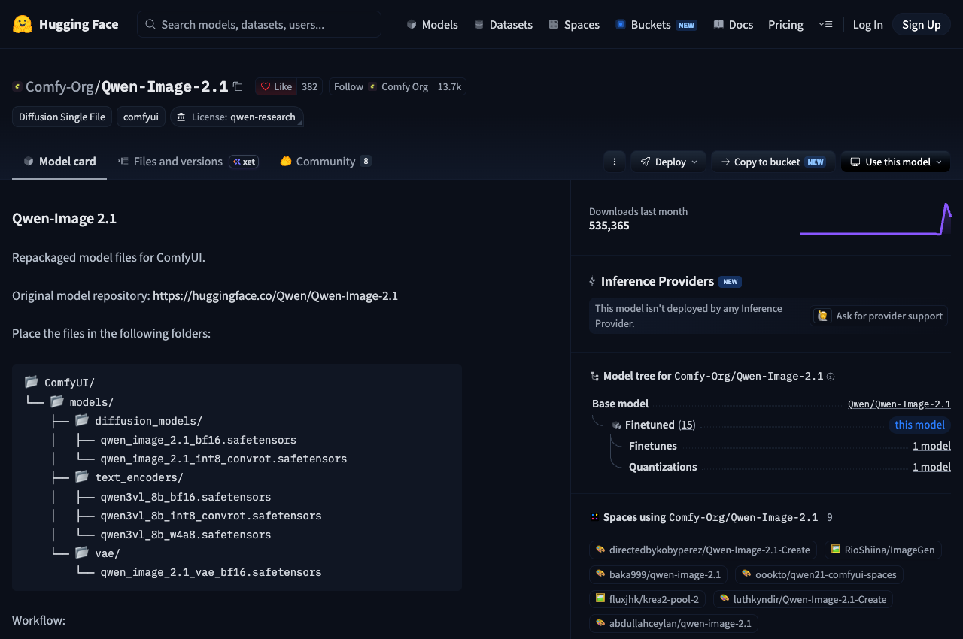Open fluxjhk/krea2-pool-2 space
963x639 pixels.
click(647, 599)
